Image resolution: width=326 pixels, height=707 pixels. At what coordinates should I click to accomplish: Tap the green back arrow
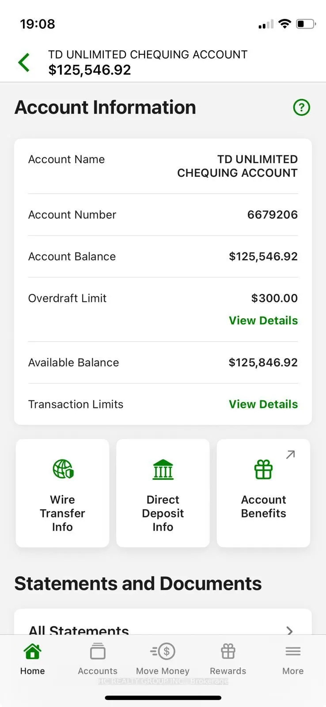coord(24,62)
